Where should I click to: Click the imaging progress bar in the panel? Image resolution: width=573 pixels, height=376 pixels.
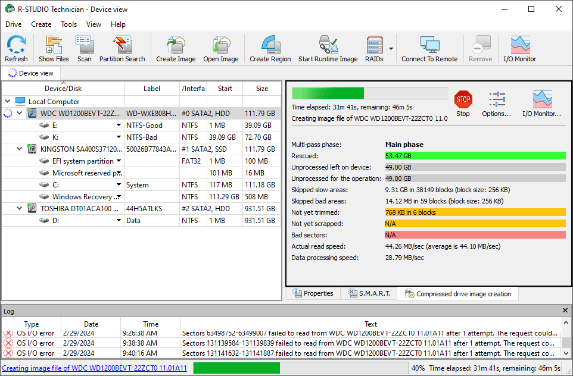point(370,93)
